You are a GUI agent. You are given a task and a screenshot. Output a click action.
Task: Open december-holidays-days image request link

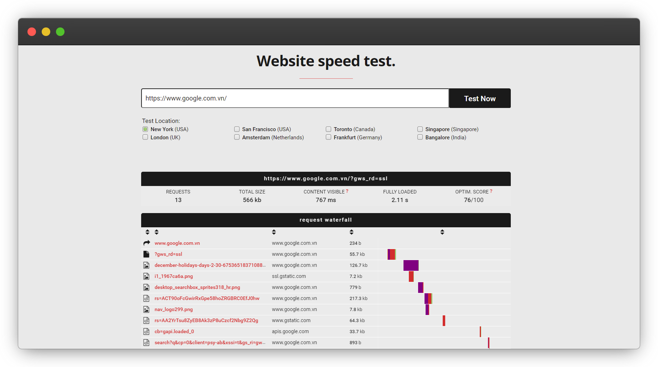point(210,265)
